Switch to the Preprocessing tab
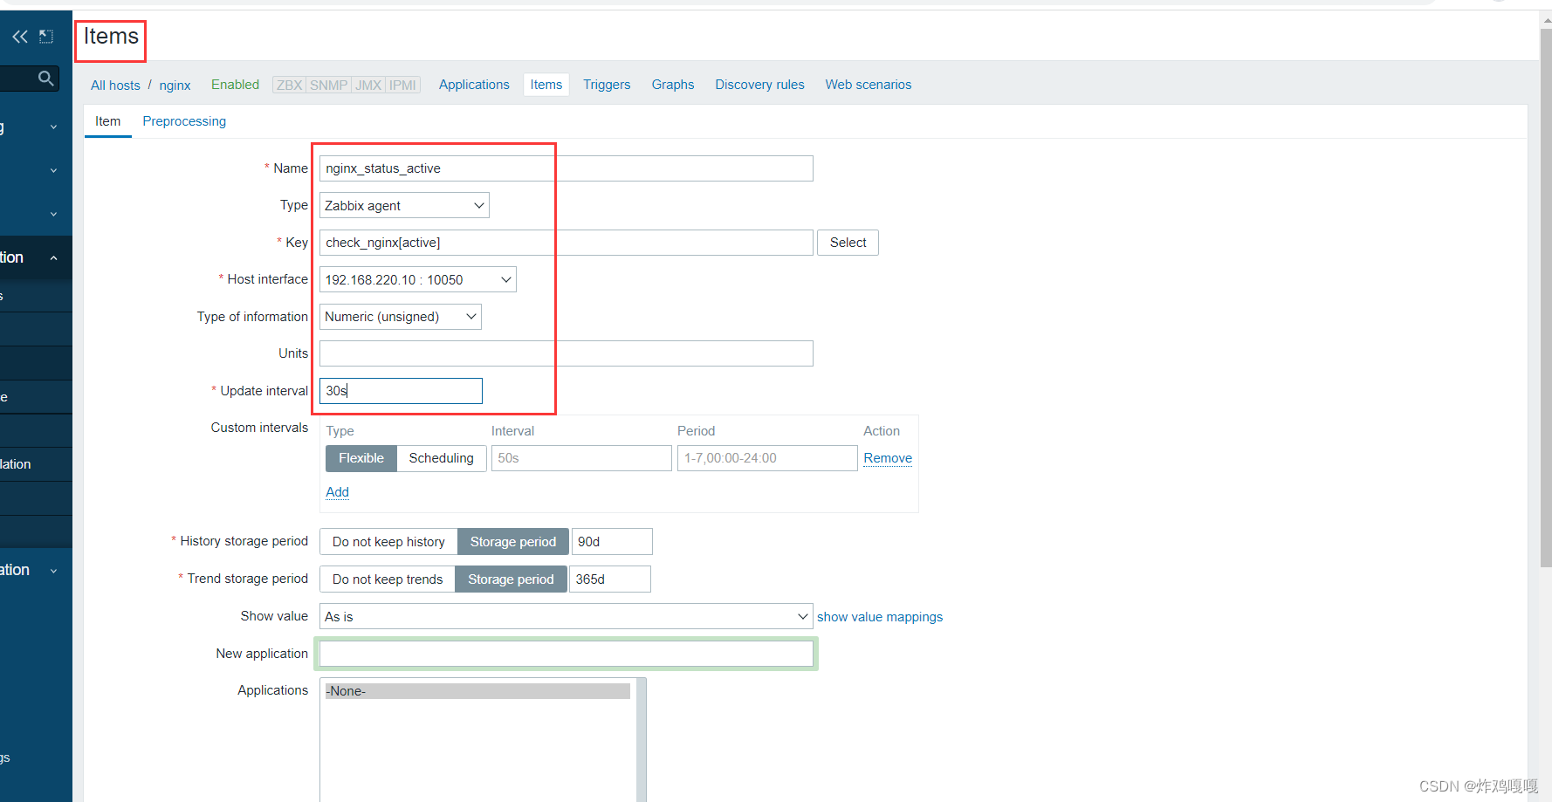 click(x=184, y=121)
